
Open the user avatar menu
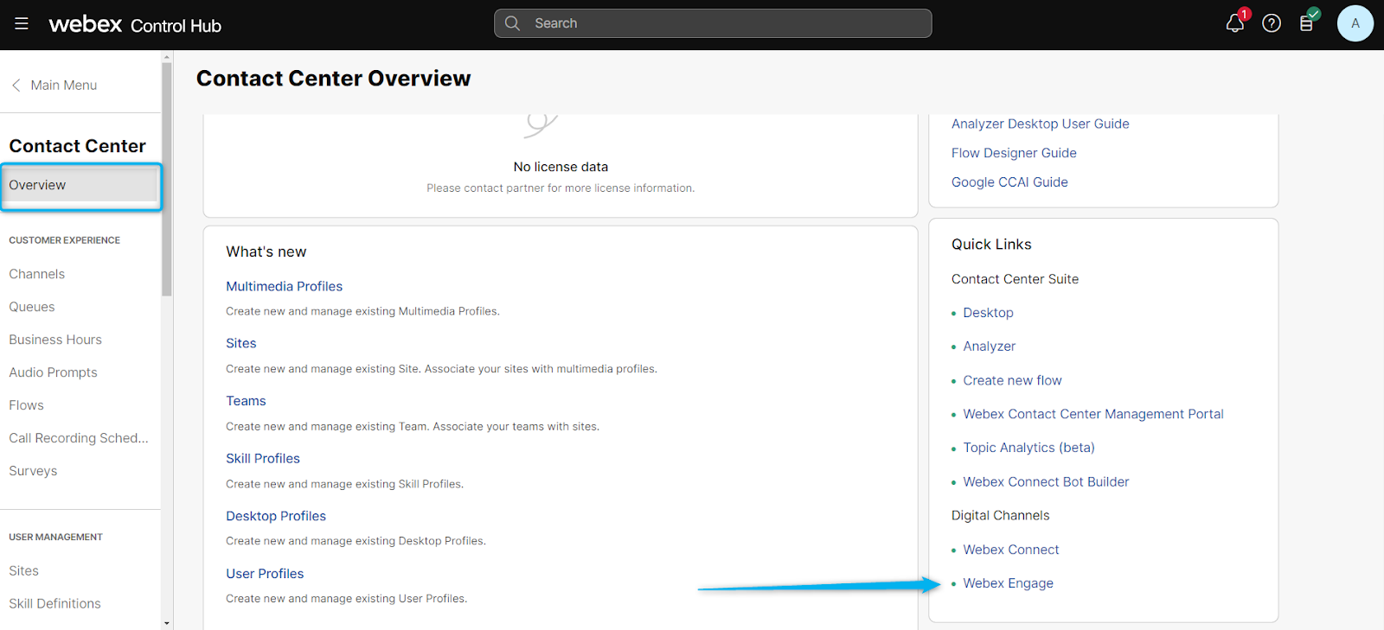(1355, 23)
